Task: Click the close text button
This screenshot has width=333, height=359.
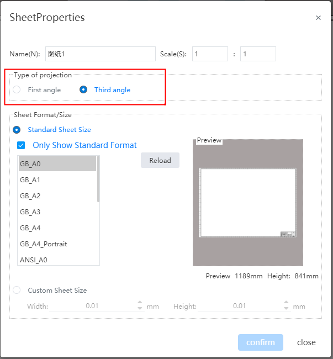Action: click(306, 342)
